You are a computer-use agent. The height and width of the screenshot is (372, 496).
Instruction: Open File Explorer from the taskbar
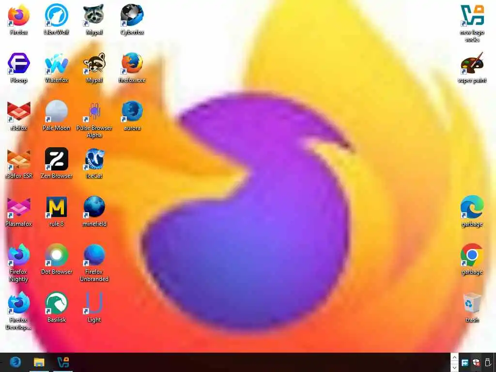pos(39,362)
